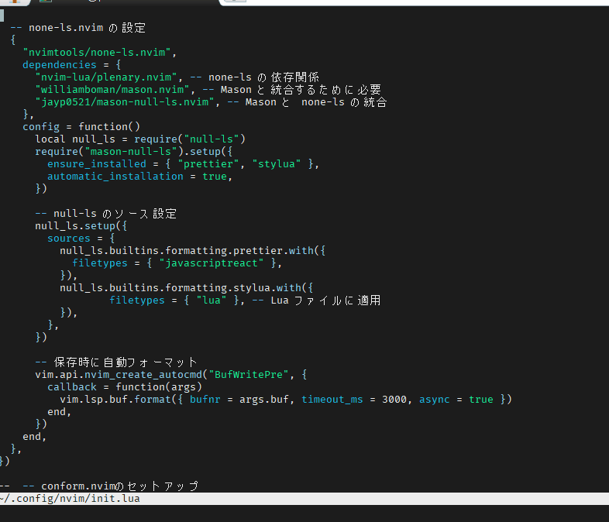The image size is (609, 522).
Task: Click the "config = function()" line
Action: point(81,127)
